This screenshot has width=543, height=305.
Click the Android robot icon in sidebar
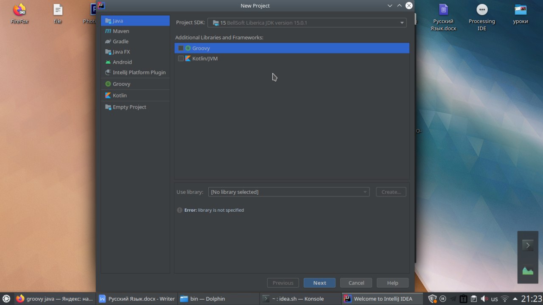pyautogui.click(x=108, y=62)
